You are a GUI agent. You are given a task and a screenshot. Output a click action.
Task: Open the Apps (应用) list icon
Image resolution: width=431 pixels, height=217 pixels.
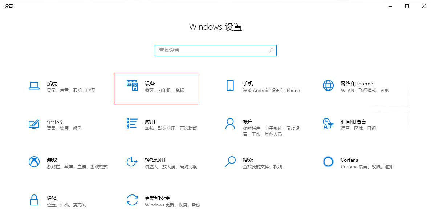[132, 123]
